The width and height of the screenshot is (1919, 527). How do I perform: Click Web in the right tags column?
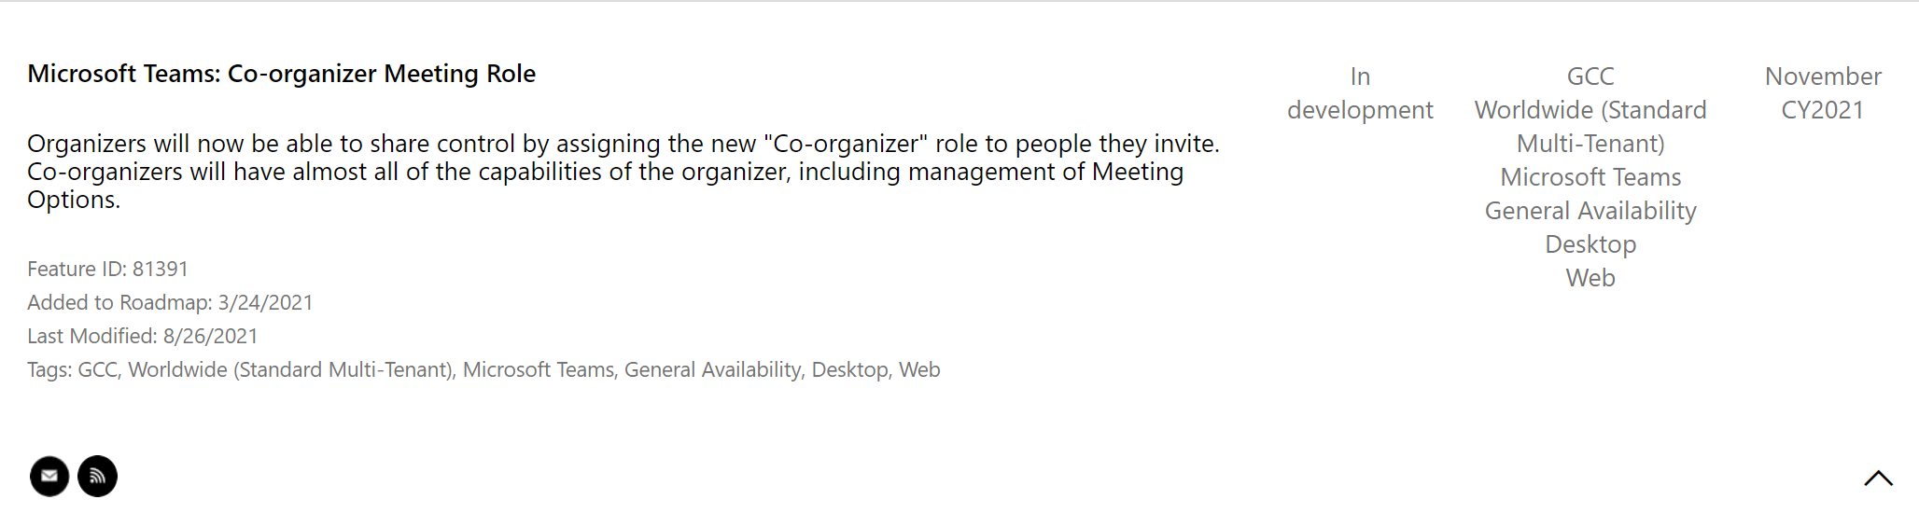pos(1590,278)
